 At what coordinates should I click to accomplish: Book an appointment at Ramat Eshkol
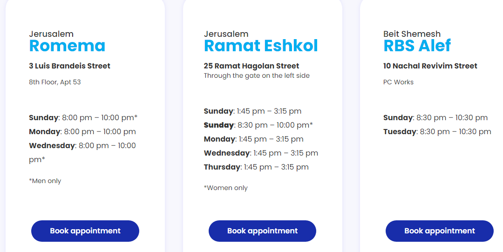(x=262, y=231)
